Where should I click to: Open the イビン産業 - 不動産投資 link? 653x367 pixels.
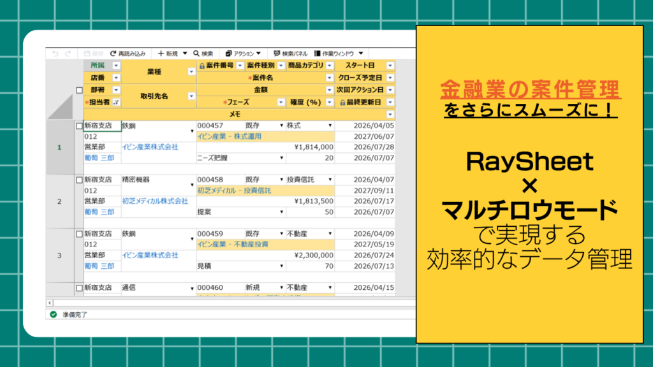click(x=233, y=244)
